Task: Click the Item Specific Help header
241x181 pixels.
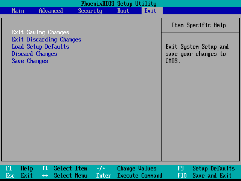Action: [x=198, y=25]
